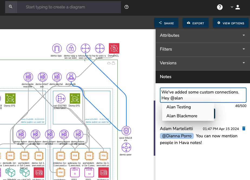Select the Notes panel header
The height and width of the screenshot is (180, 250).
[x=203, y=77]
